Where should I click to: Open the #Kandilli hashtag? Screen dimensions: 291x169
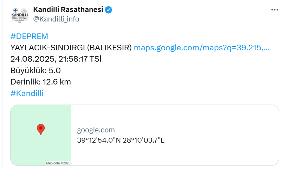tap(27, 93)
